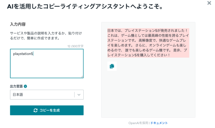Click the vertical divider inside language dropdown
The height and width of the screenshot is (128, 215).
point(75,95)
